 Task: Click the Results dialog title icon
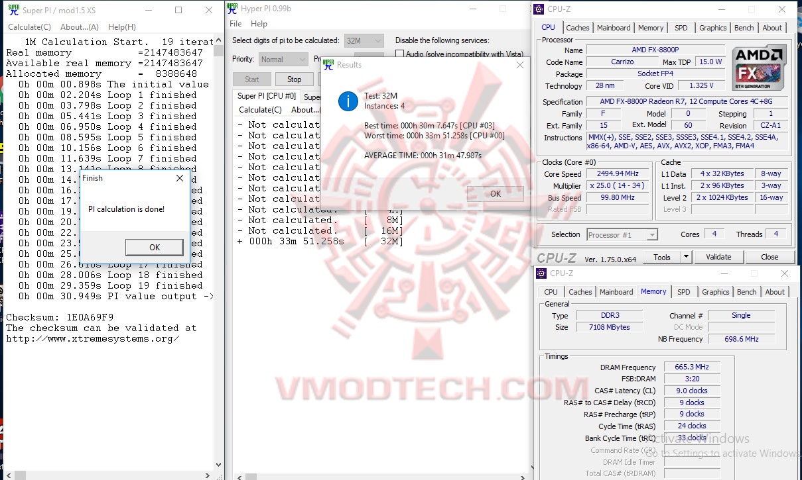coord(328,65)
